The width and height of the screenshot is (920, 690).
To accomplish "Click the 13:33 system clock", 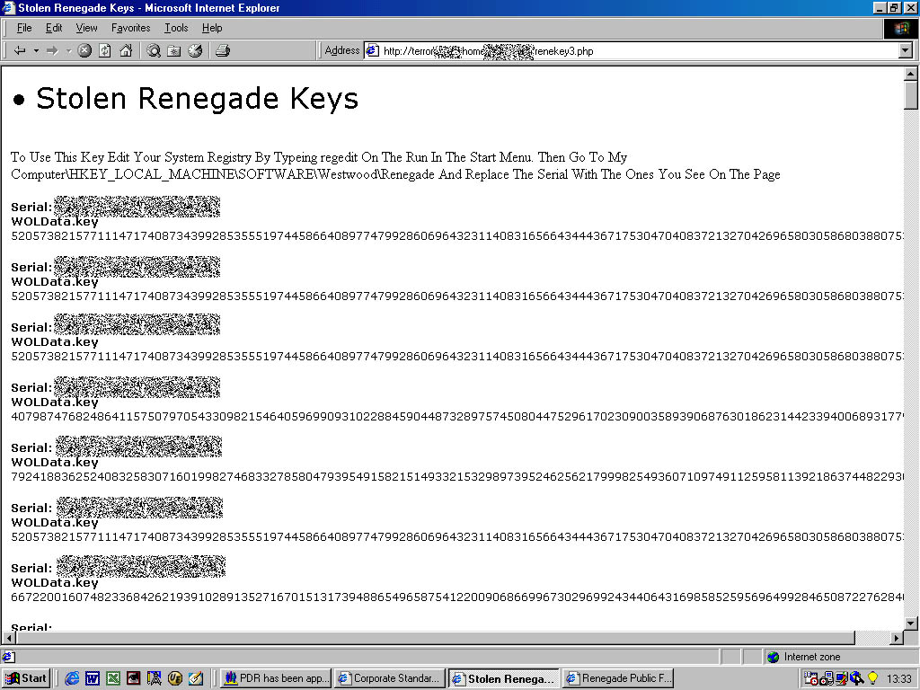I will click(898, 678).
